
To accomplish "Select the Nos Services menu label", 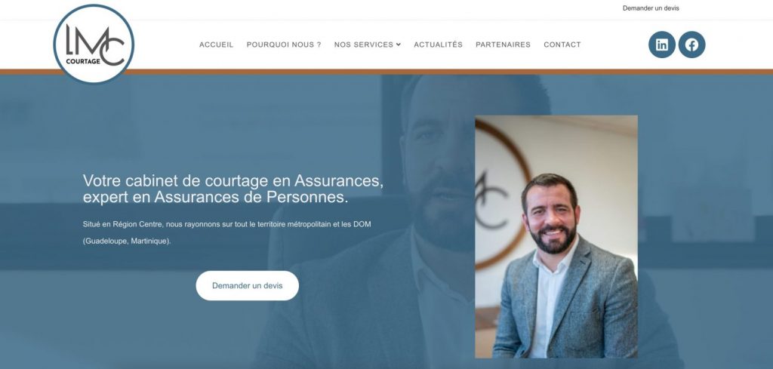I will coord(364,45).
